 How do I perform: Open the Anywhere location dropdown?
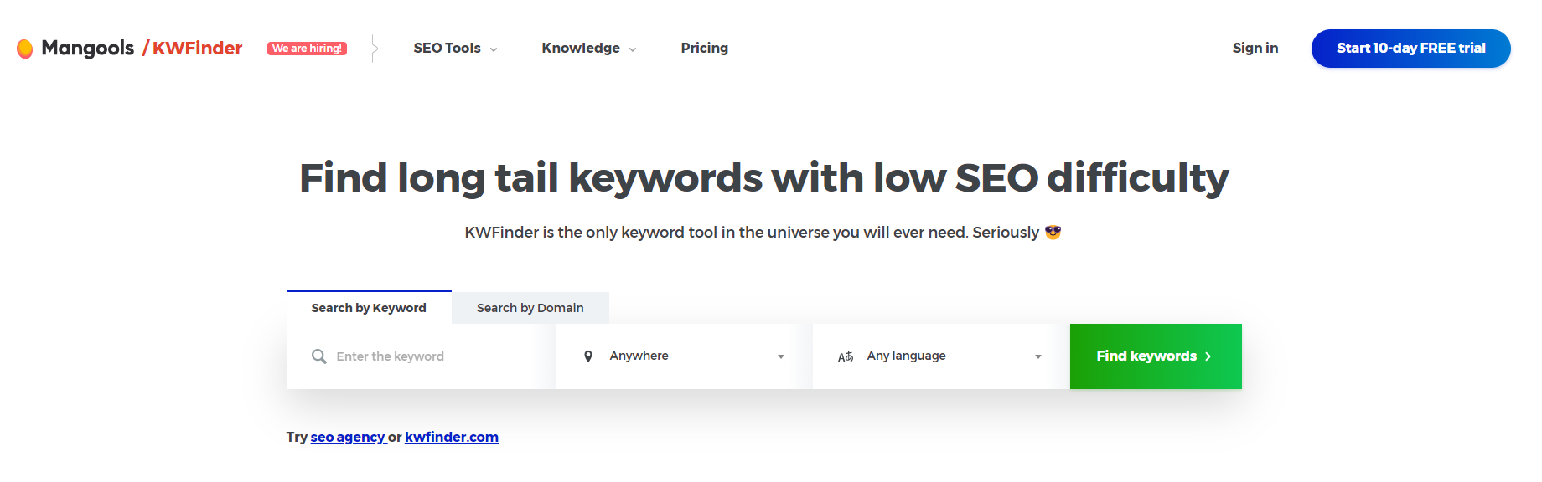(683, 356)
